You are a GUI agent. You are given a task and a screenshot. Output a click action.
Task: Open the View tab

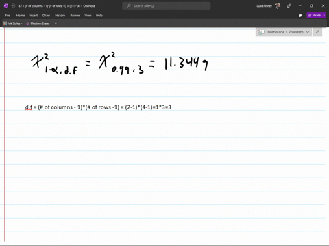coord(88,16)
